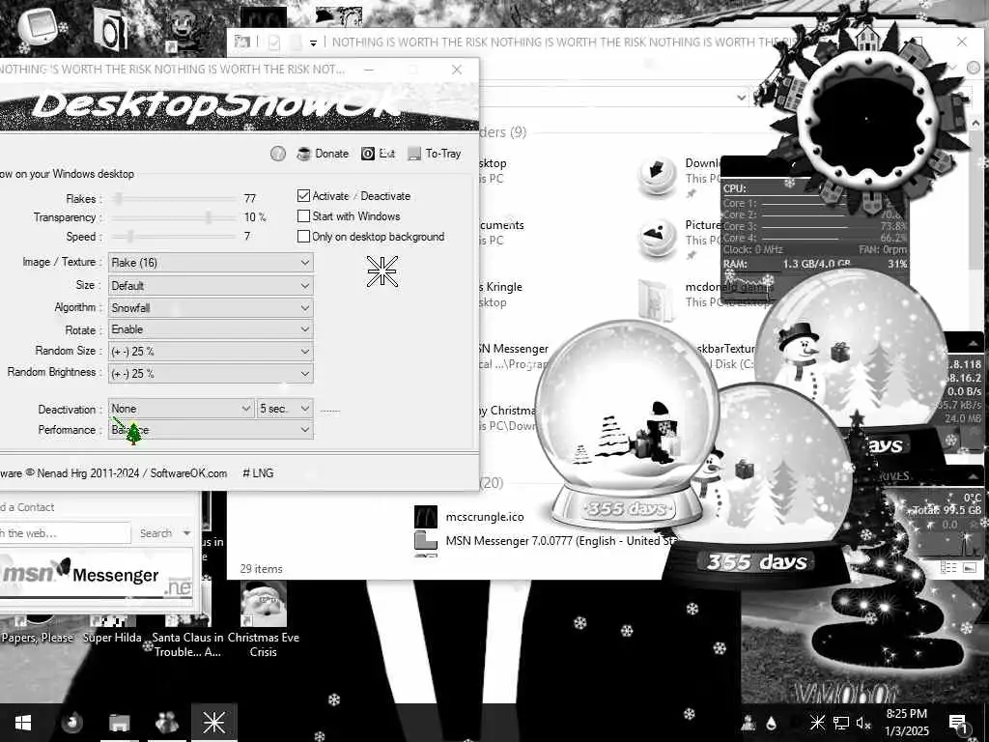Image resolution: width=989 pixels, height=742 pixels.
Task: Open the Performance dropdown
Action: coord(211,430)
